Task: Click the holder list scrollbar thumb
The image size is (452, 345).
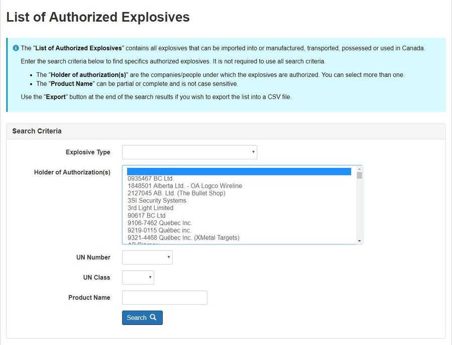Action: tap(359, 176)
